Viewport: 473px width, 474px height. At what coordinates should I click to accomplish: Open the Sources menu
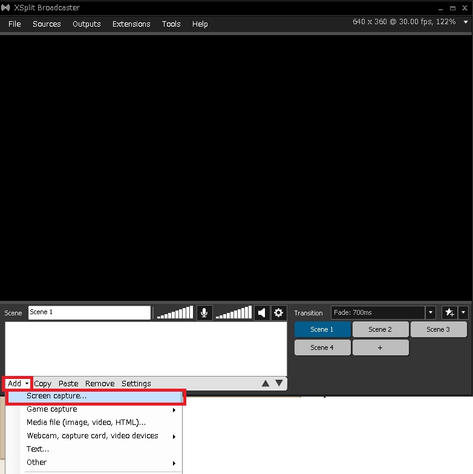pos(47,24)
